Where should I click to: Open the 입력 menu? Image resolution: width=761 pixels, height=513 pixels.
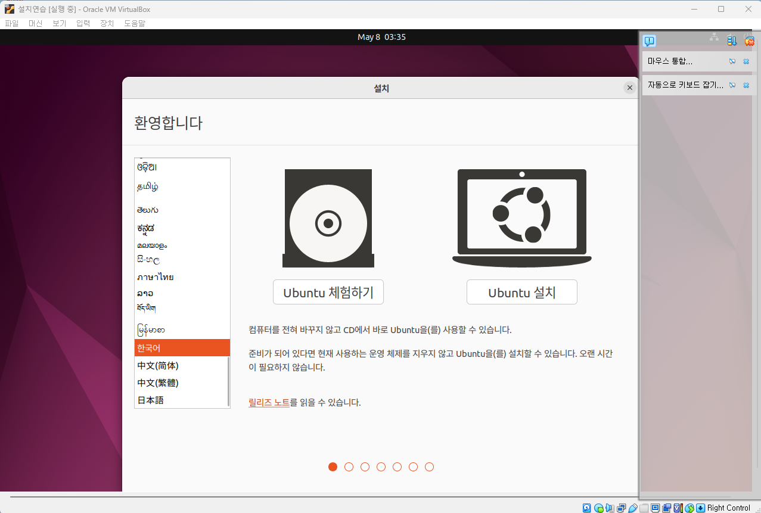(x=83, y=23)
